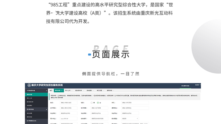Collapse the 推免生申请 sidebar section arrow
The width and height of the screenshot is (221, 124).
tap(46, 91)
